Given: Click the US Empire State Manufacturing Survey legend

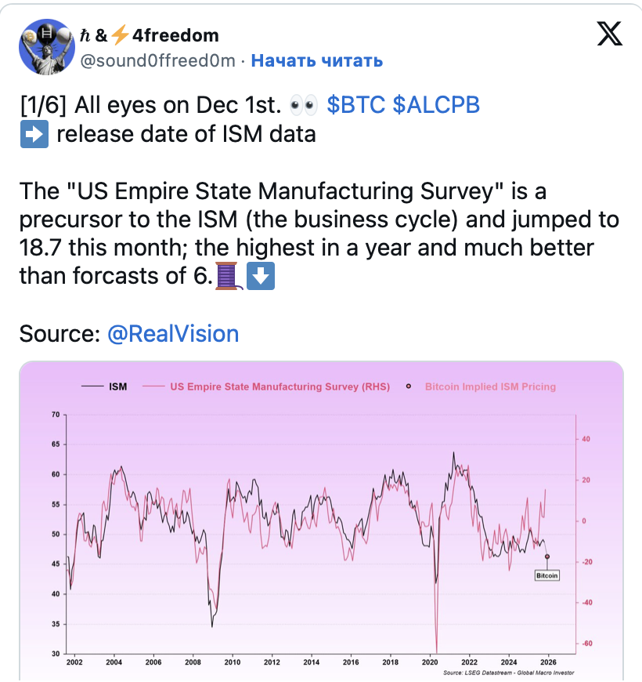Looking at the screenshot, I should point(266,386).
